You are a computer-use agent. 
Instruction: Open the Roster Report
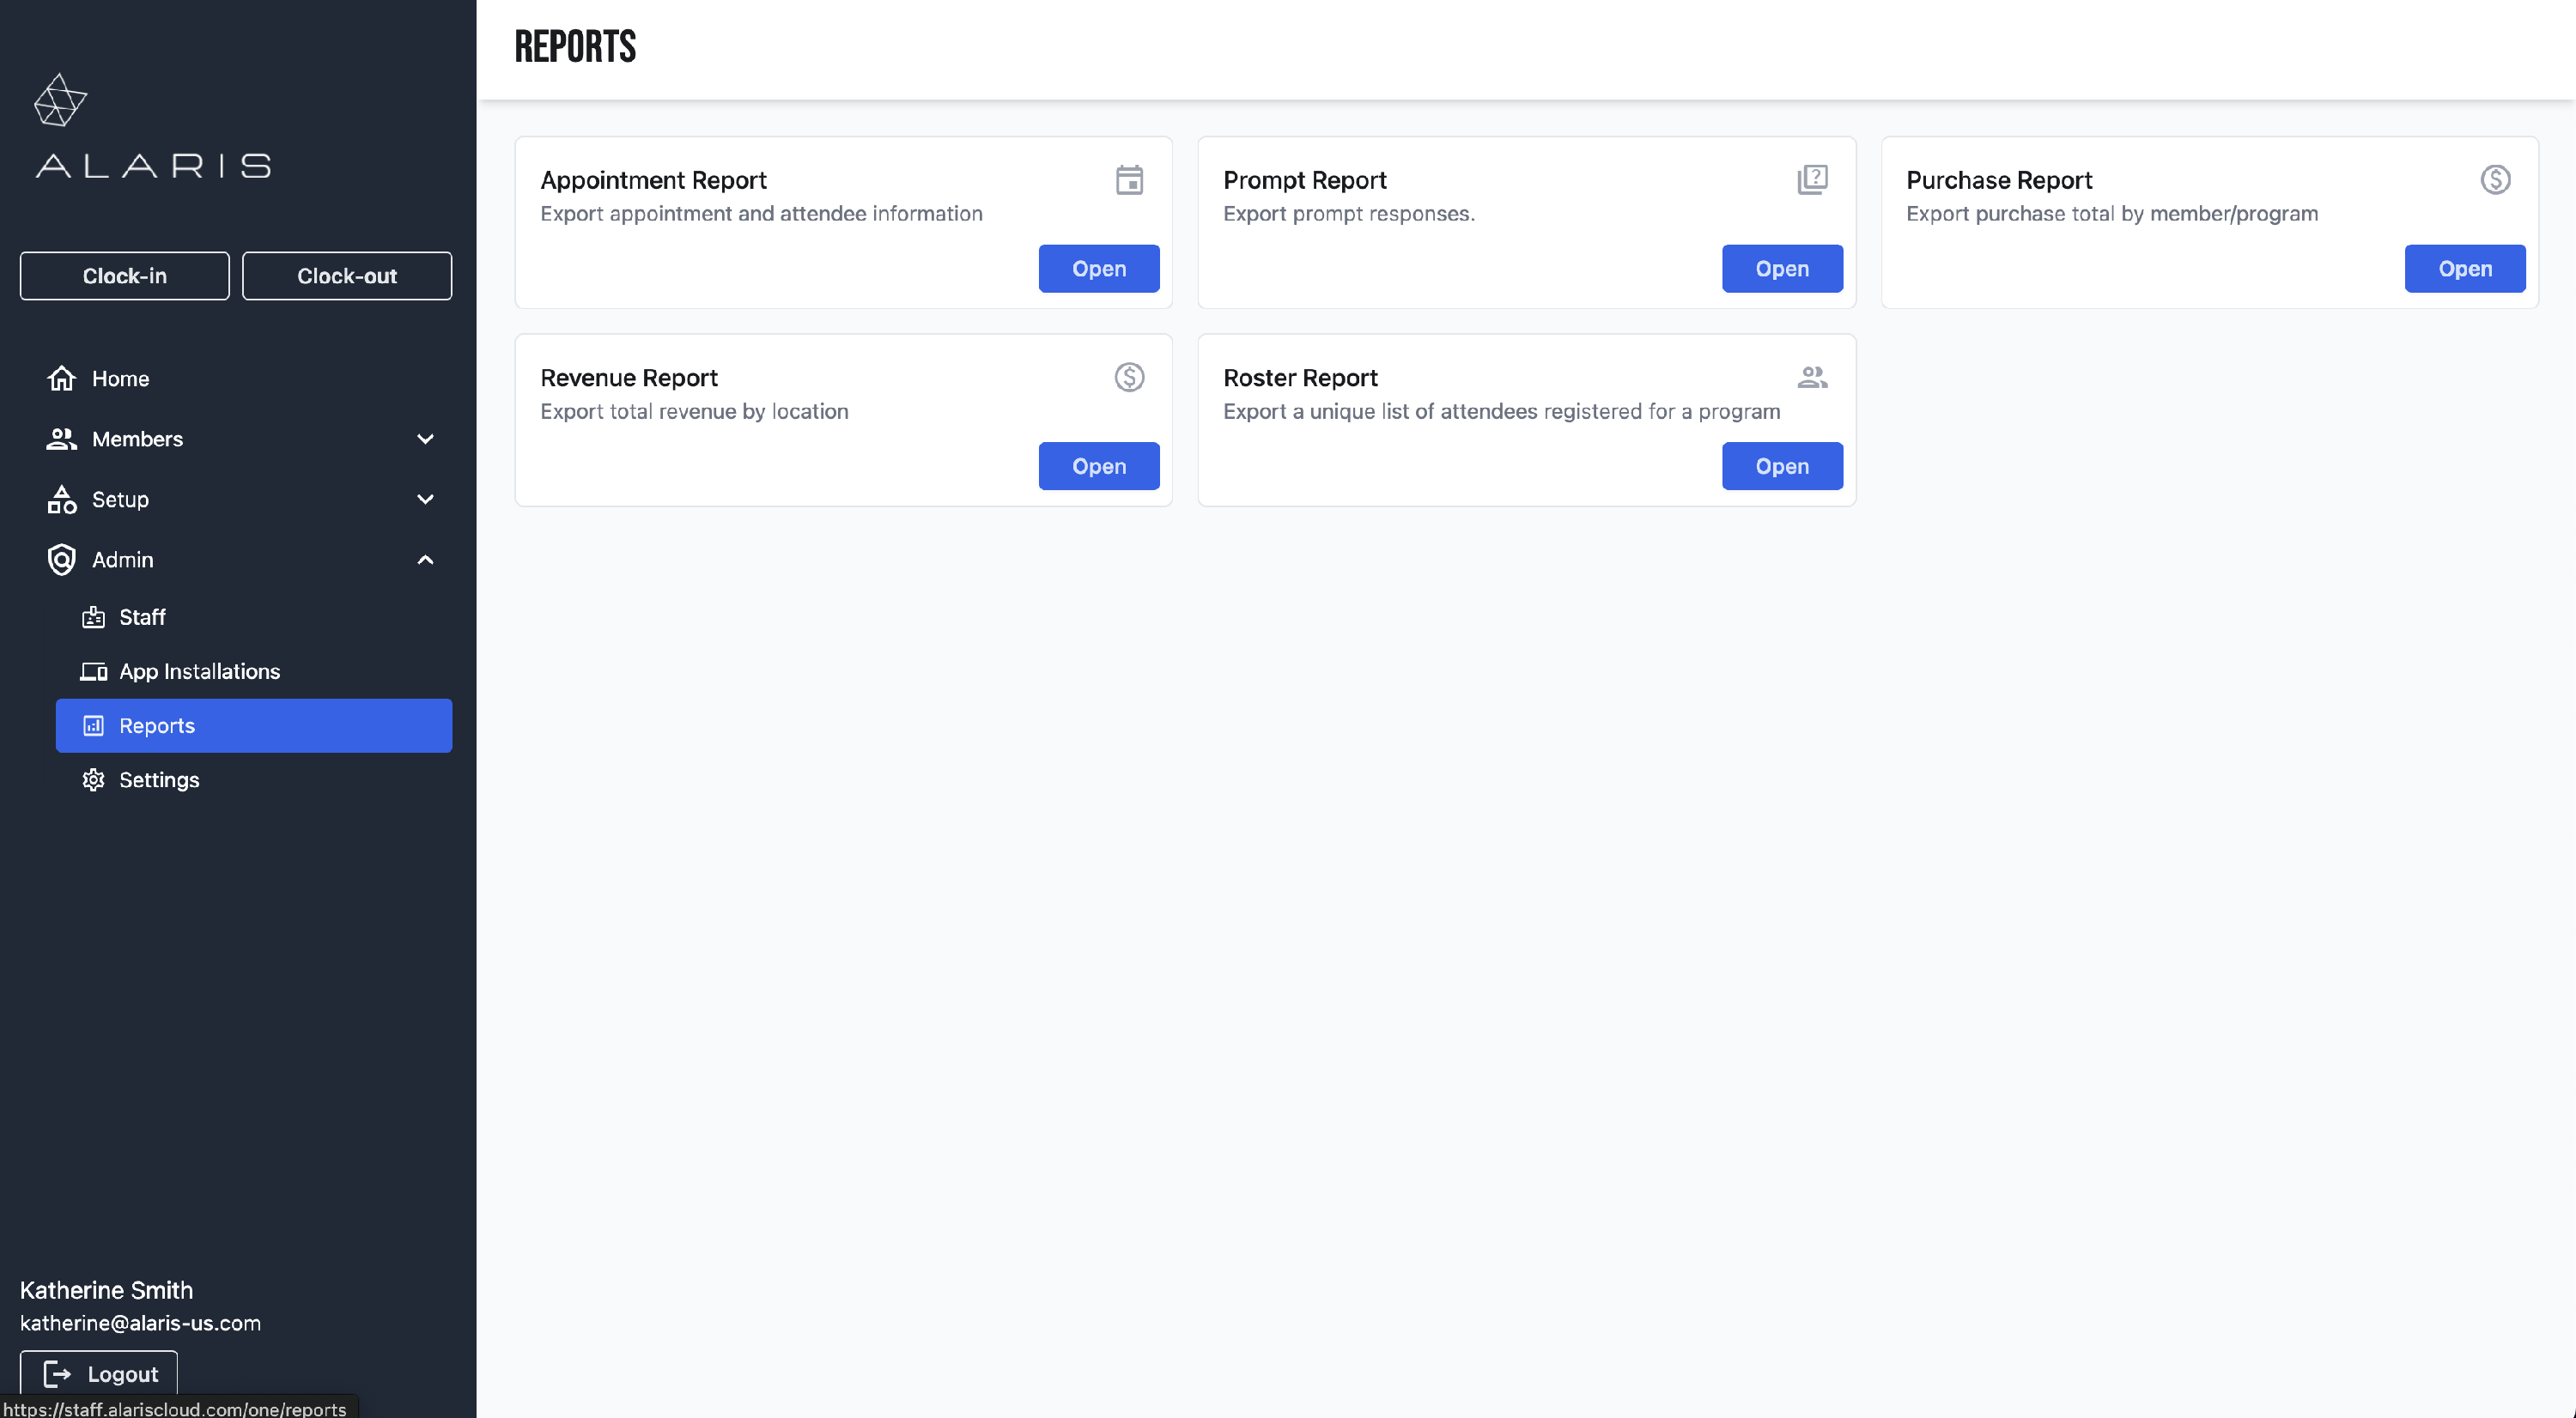(x=1781, y=467)
